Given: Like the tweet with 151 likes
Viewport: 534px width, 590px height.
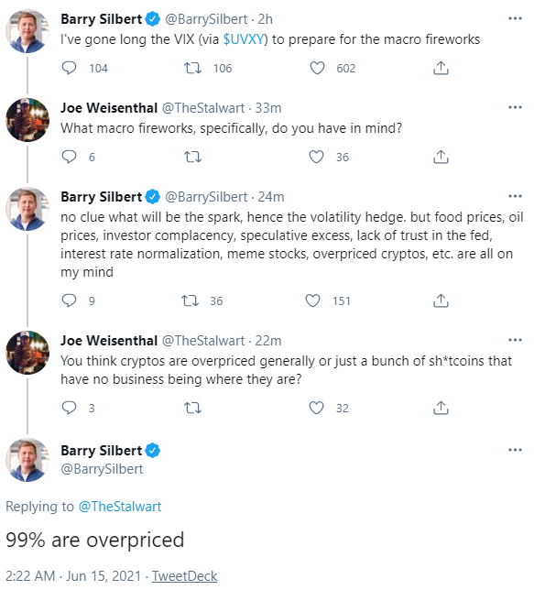Looking at the screenshot, I should pos(312,301).
